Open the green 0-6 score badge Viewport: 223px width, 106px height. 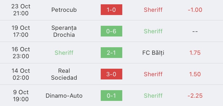111,31
